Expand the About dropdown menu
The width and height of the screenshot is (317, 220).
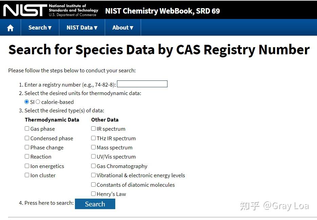123,28
